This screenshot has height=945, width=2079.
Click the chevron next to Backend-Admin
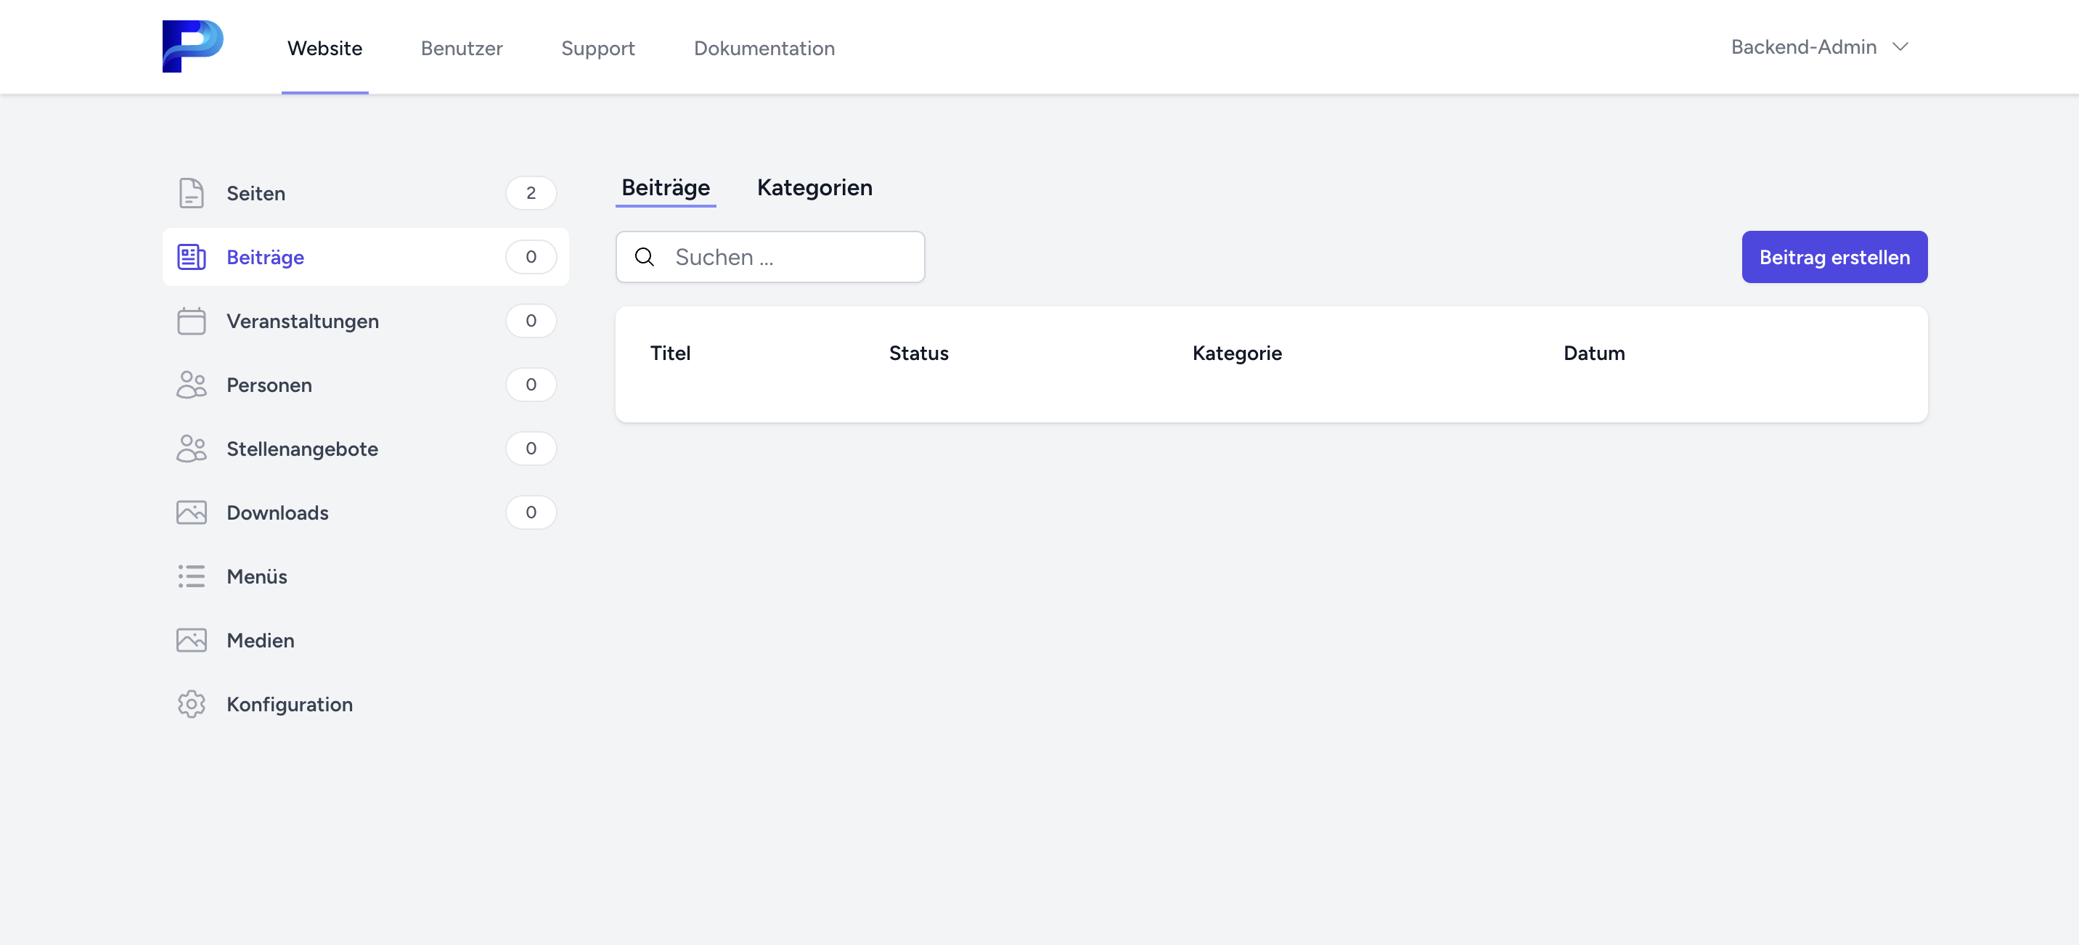click(1900, 46)
